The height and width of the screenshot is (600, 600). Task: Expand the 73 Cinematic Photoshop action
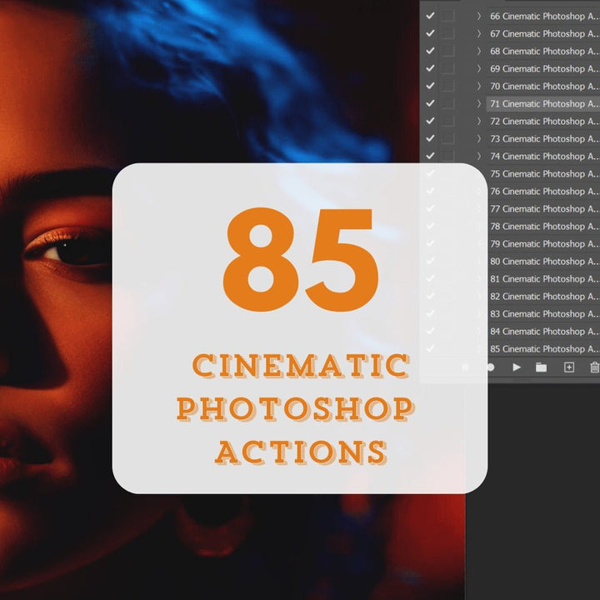[479, 138]
